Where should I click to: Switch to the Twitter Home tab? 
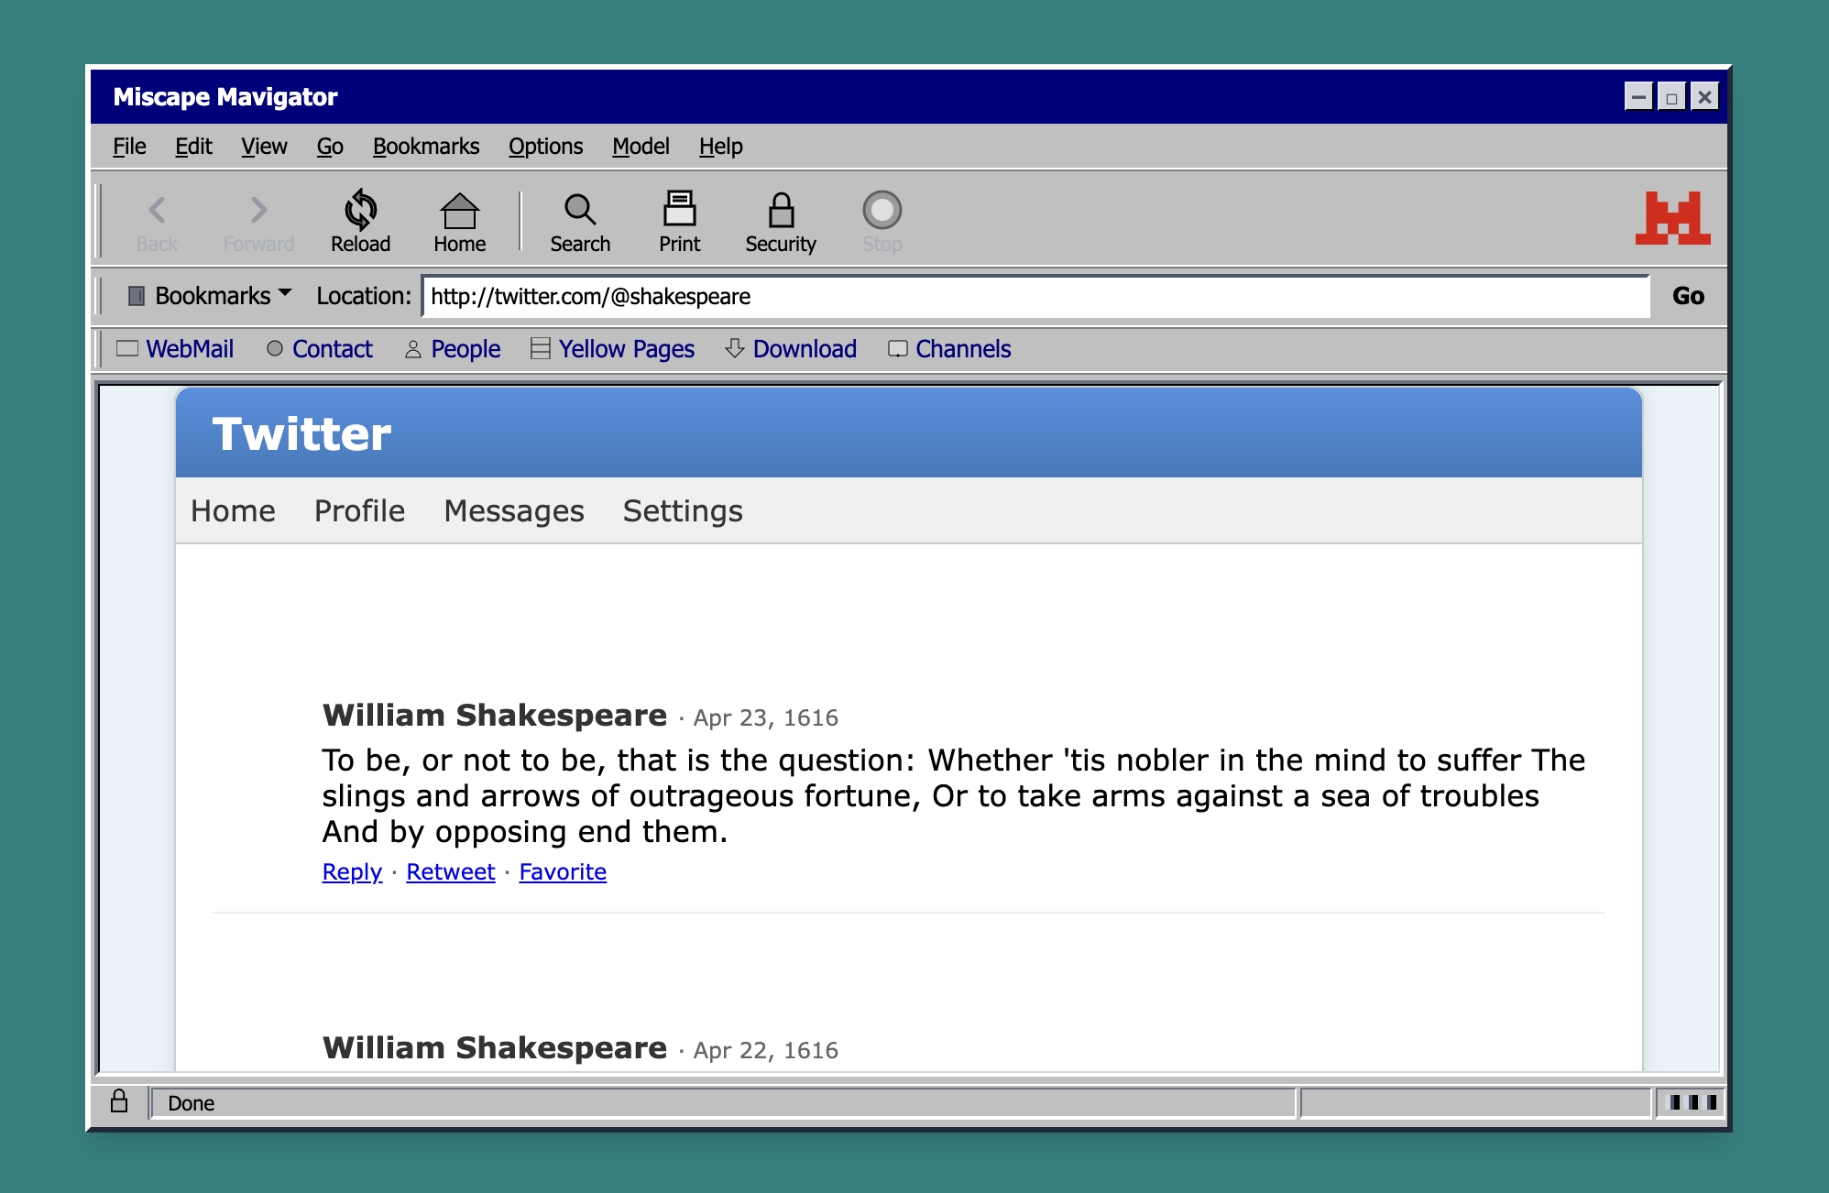233,510
